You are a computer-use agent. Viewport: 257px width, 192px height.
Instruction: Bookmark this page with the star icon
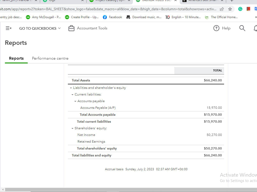click(x=230, y=9)
